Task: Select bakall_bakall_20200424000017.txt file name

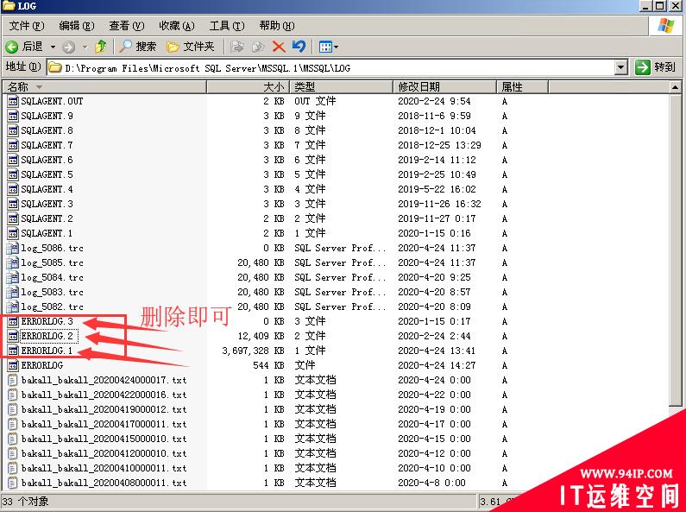Action: (x=104, y=380)
